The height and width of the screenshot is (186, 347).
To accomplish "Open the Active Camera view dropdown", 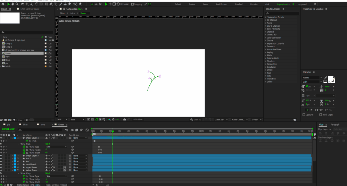I will pos(239,119).
